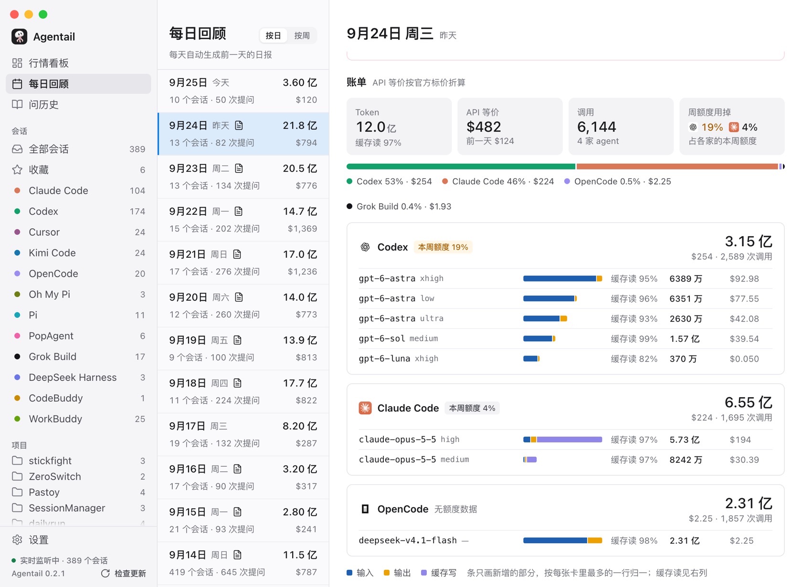This screenshot has height=587, width=802.
Task: Click the green Codex segment of cost bar
Action: 461,167
